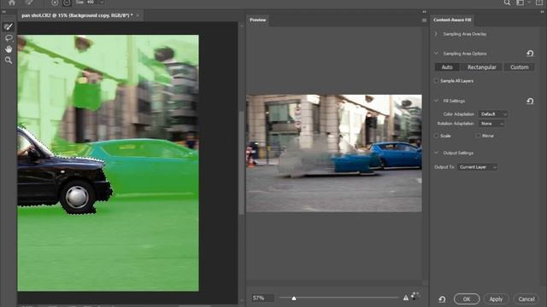Select the Hand tool
Viewport: 547px width, 307px height.
click(x=9, y=49)
